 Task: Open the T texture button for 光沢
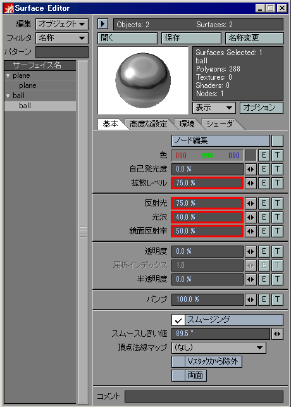(277, 217)
